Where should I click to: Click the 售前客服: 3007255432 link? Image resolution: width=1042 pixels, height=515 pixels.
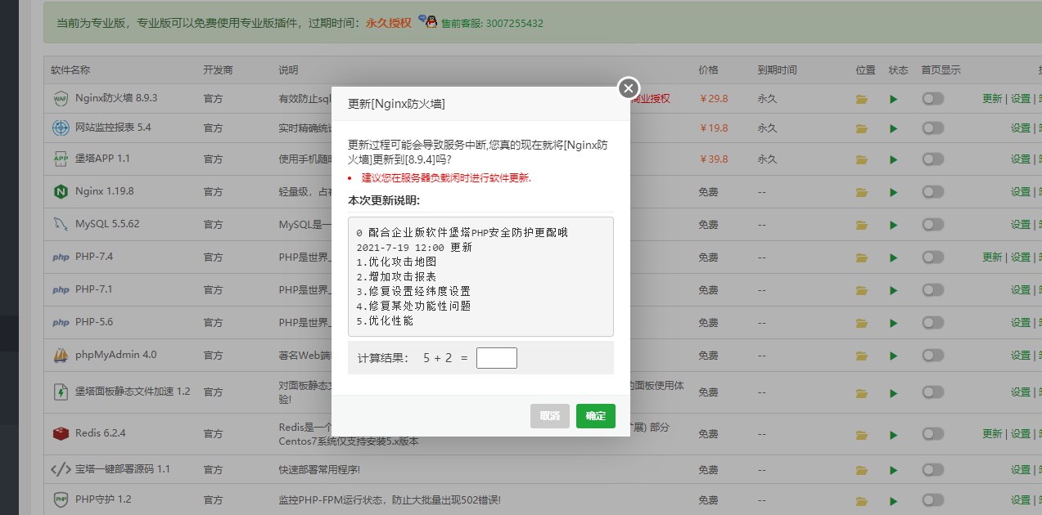[492, 23]
